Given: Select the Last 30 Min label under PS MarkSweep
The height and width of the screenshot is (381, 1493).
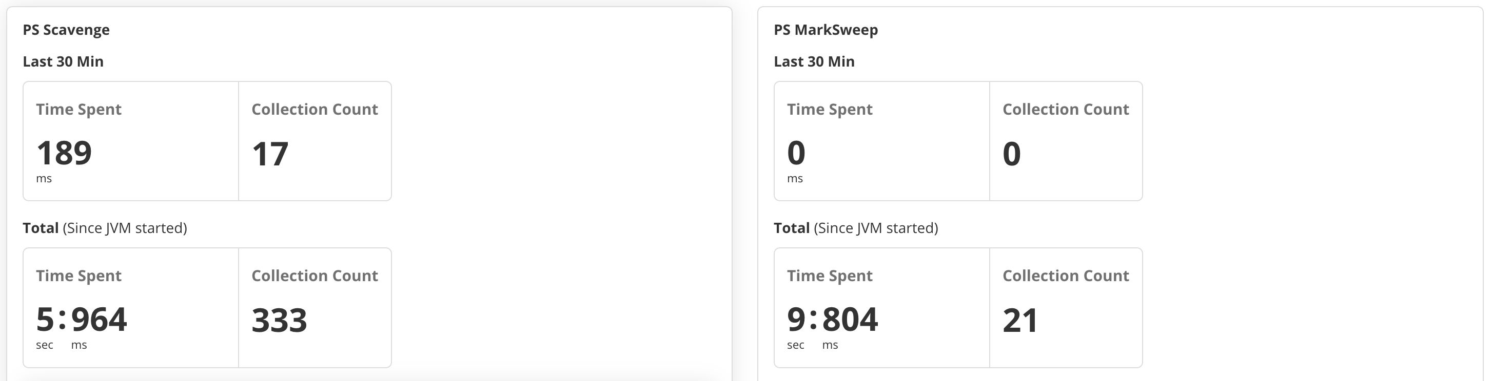Looking at the screenshot, I should (814, 61).
